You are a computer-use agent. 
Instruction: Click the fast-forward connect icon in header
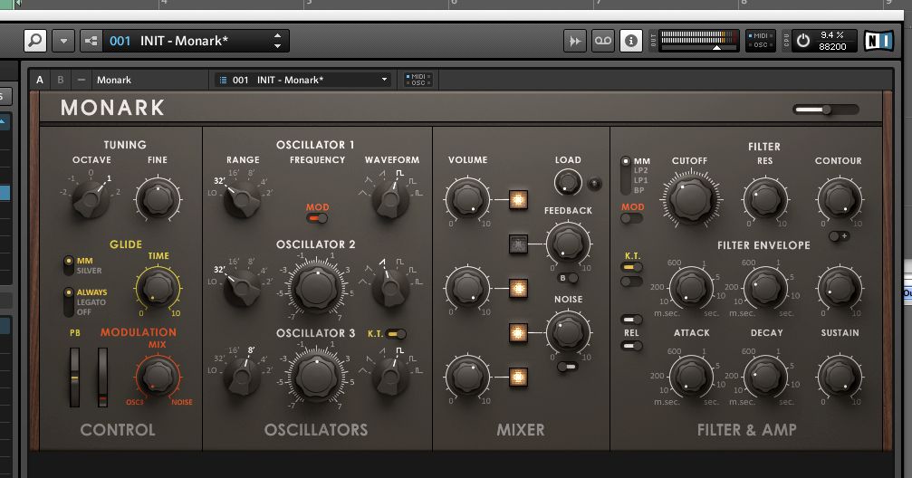click(x=575, y=42)
